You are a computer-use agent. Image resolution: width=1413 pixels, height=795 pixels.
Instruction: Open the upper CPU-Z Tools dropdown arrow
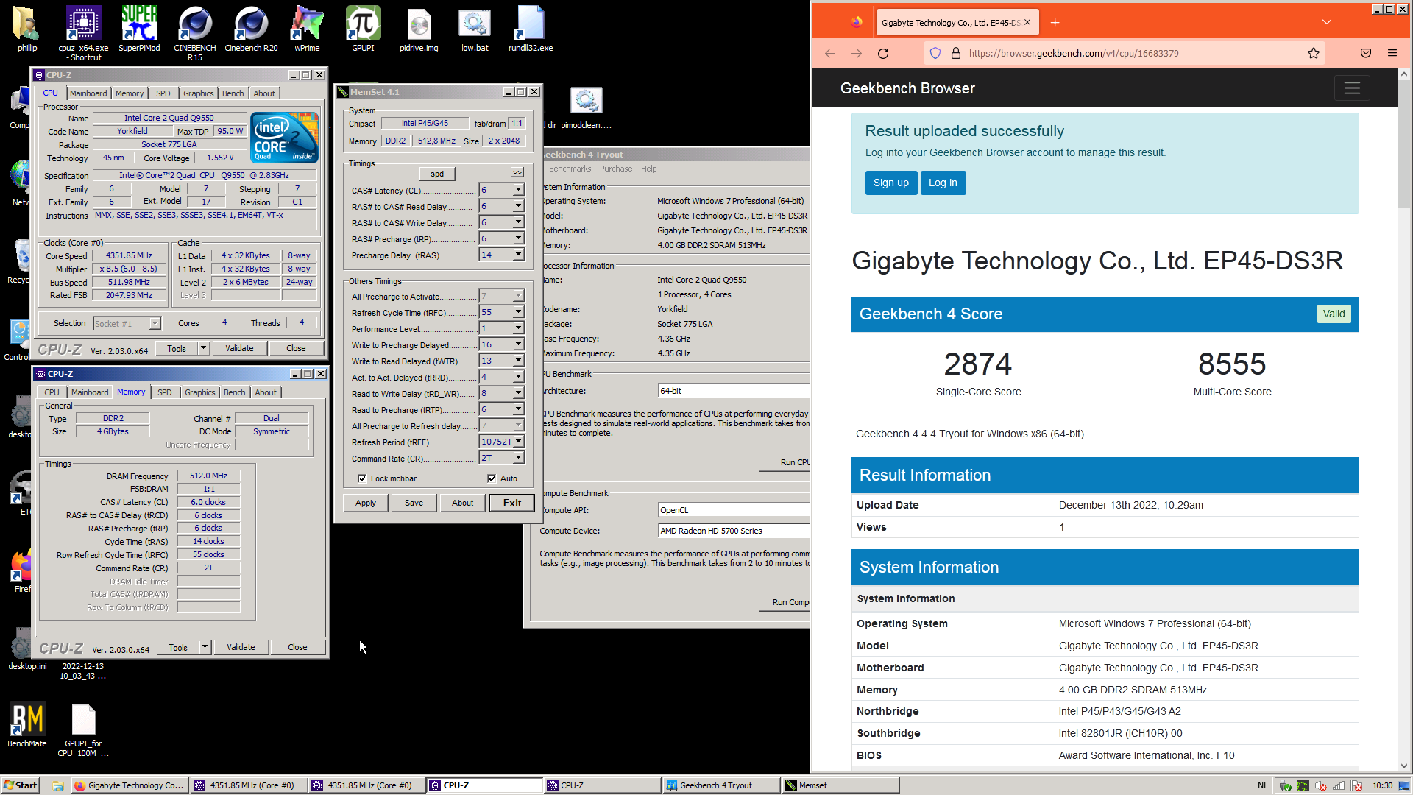click(x=203, y=348)
